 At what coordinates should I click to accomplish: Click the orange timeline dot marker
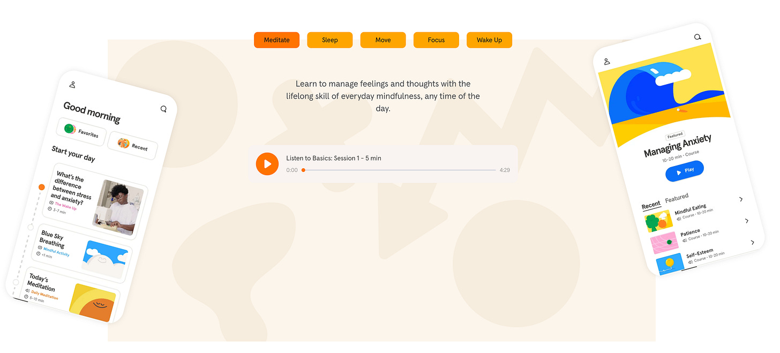click(42, 187)
